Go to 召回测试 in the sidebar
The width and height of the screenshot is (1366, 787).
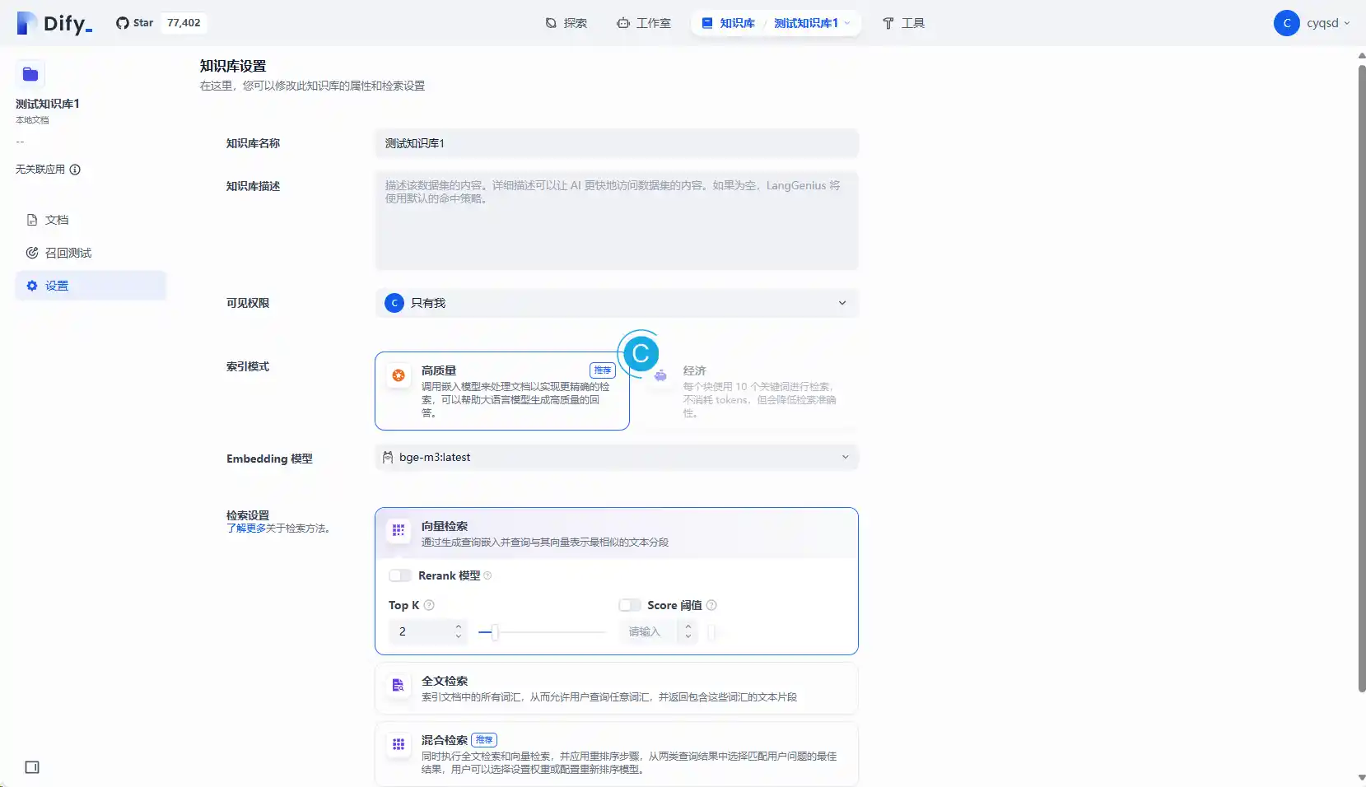91,253
